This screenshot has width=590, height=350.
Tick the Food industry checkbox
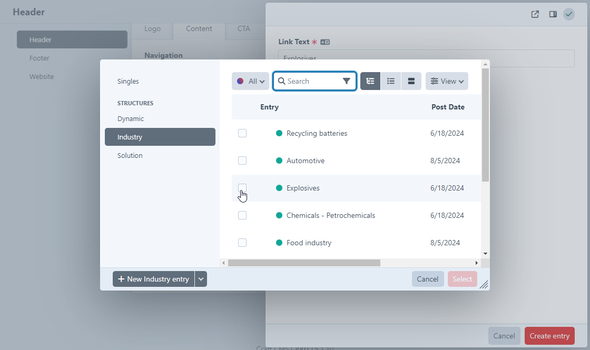242,243
